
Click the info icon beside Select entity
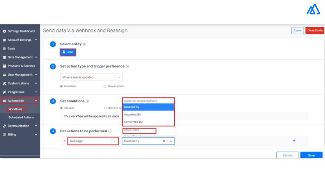tap(84, 44)
